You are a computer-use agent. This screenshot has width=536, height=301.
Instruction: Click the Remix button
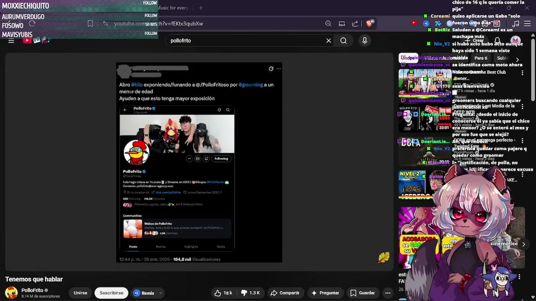point(144,293)
